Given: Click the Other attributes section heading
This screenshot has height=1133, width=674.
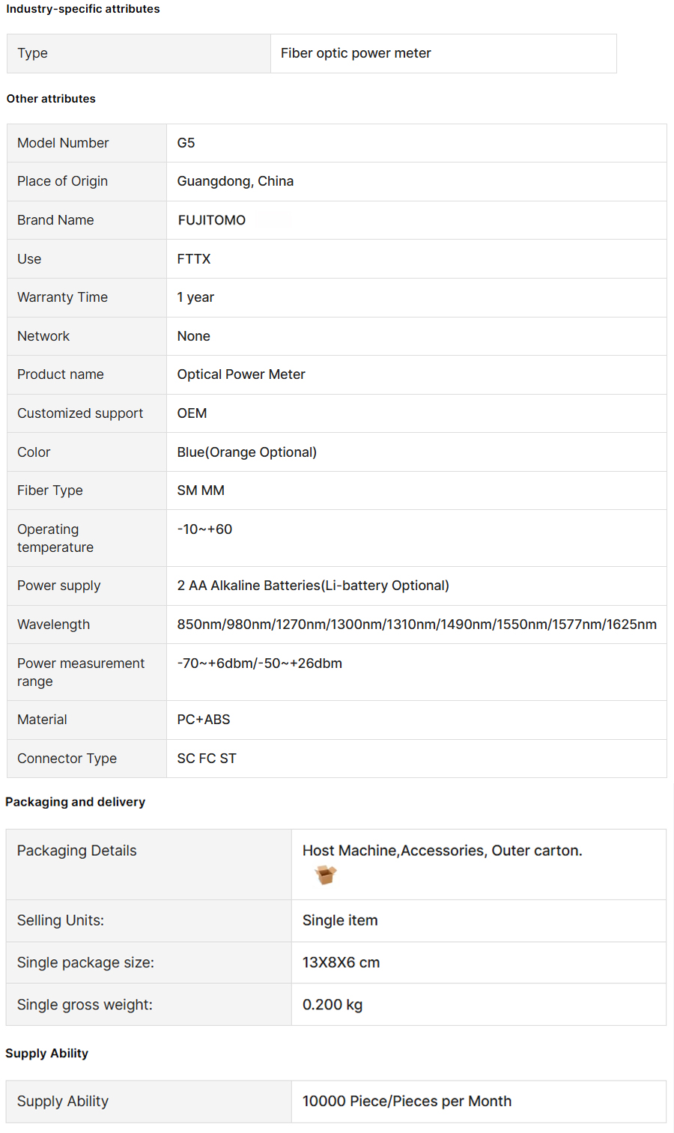Looking at the screenshot, I should coord(51,99).
